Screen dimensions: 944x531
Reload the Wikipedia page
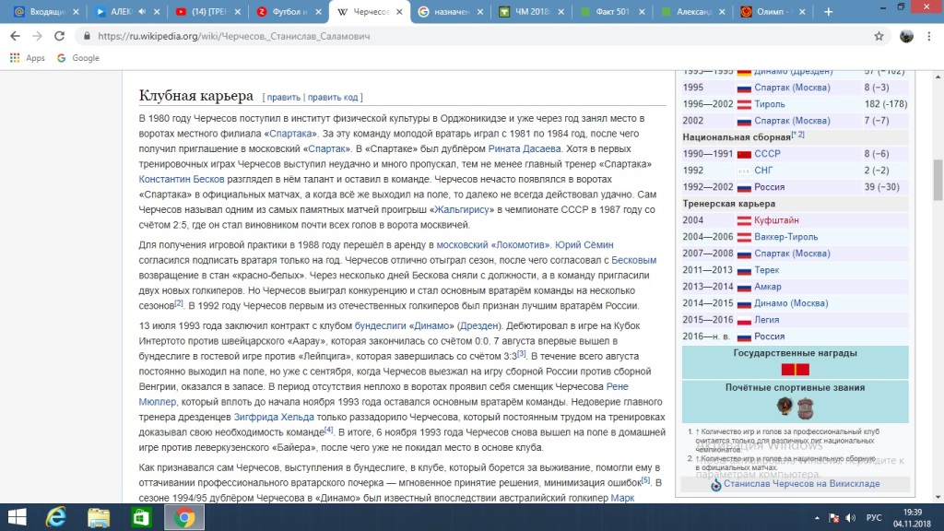pos(59,36)
